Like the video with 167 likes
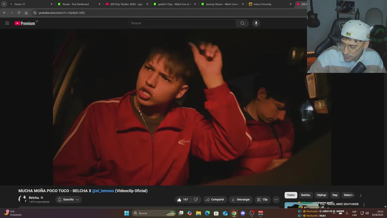The image size is (387, 218). click(182, 200)
